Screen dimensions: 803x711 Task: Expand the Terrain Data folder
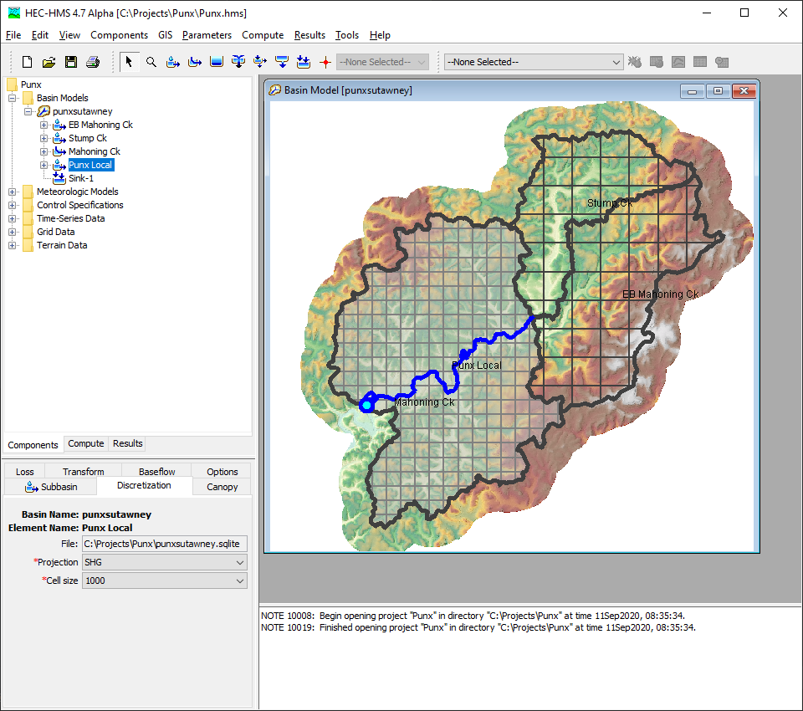point(13,245)
